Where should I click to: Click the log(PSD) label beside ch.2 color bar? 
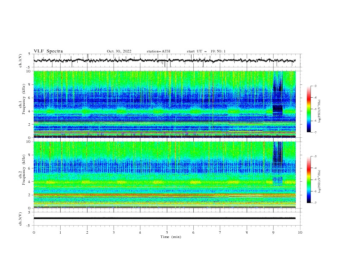pyautogui.click(x=320, y=182)
